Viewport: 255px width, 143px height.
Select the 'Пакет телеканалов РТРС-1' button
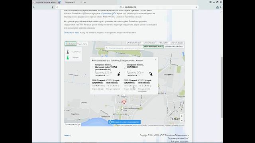pyautogui.click(x=153, y=47)
